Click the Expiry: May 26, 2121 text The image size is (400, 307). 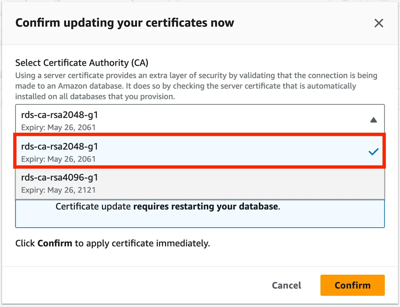[x=58, y=190]
